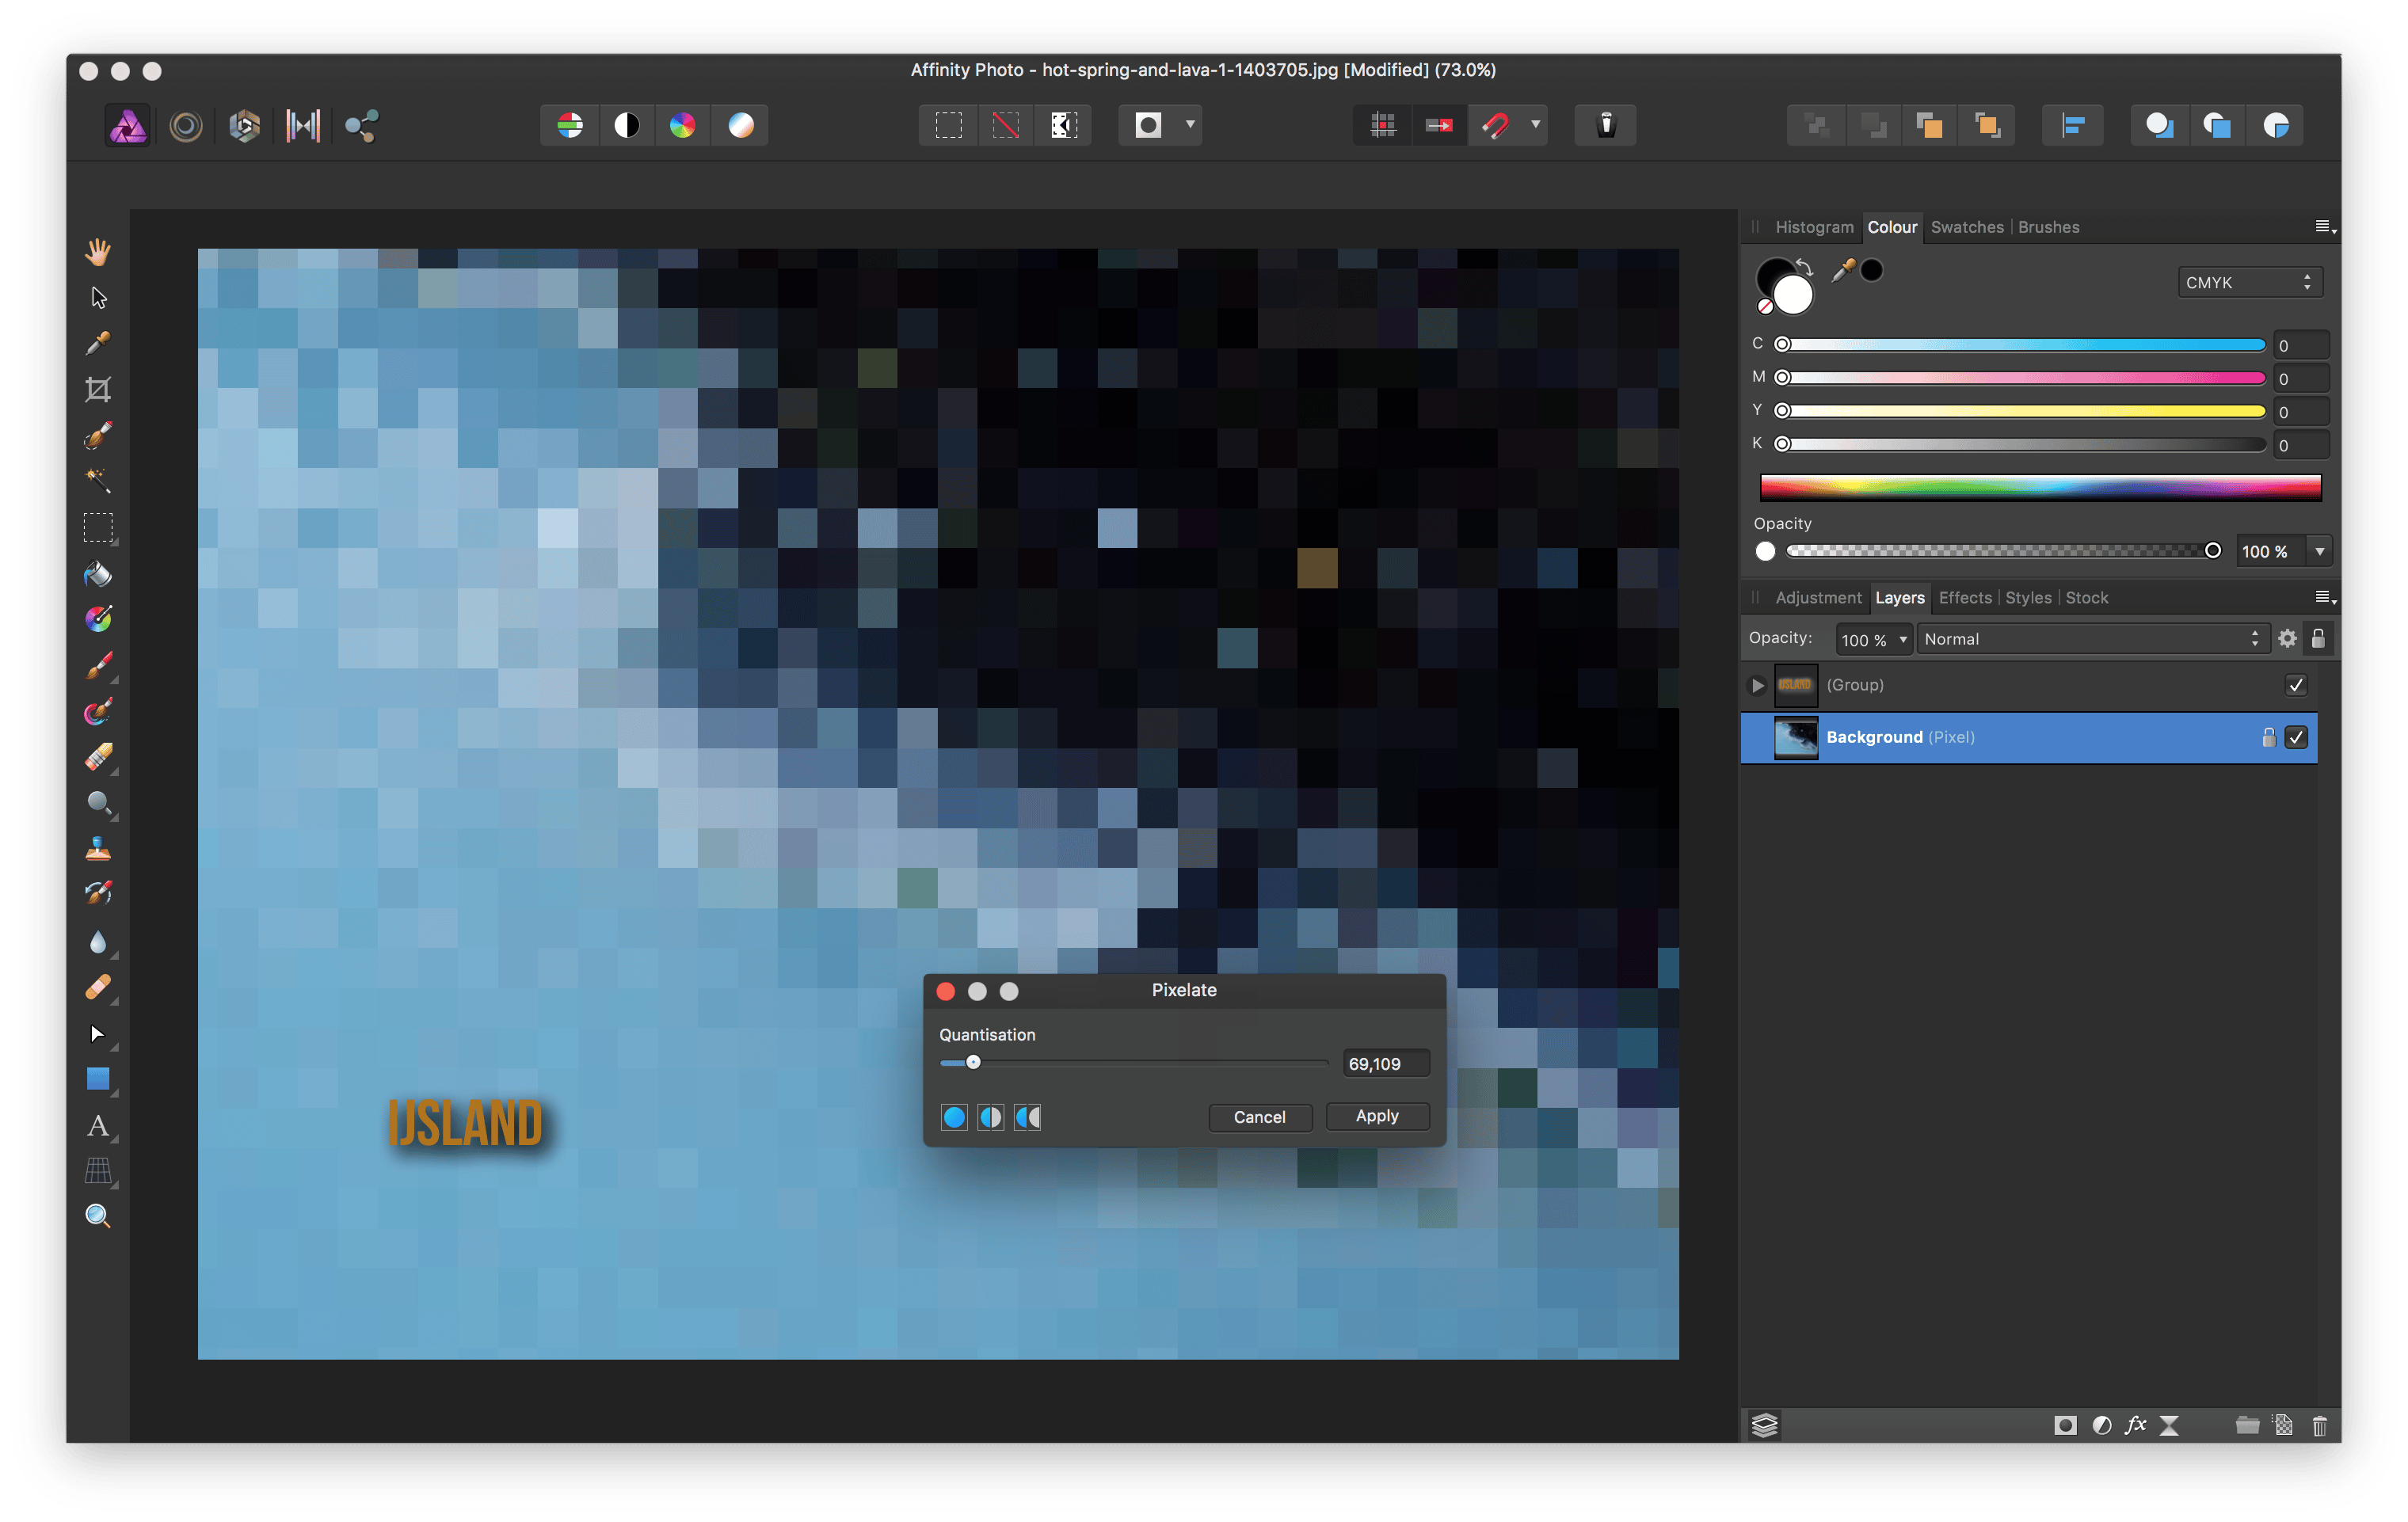
Task: Click the Quantisation slider track
Action: (x=1150, y=1063)
